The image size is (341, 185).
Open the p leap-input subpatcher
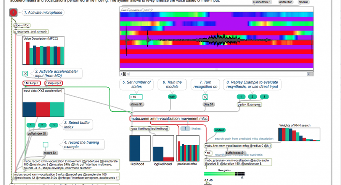[53, 83]
